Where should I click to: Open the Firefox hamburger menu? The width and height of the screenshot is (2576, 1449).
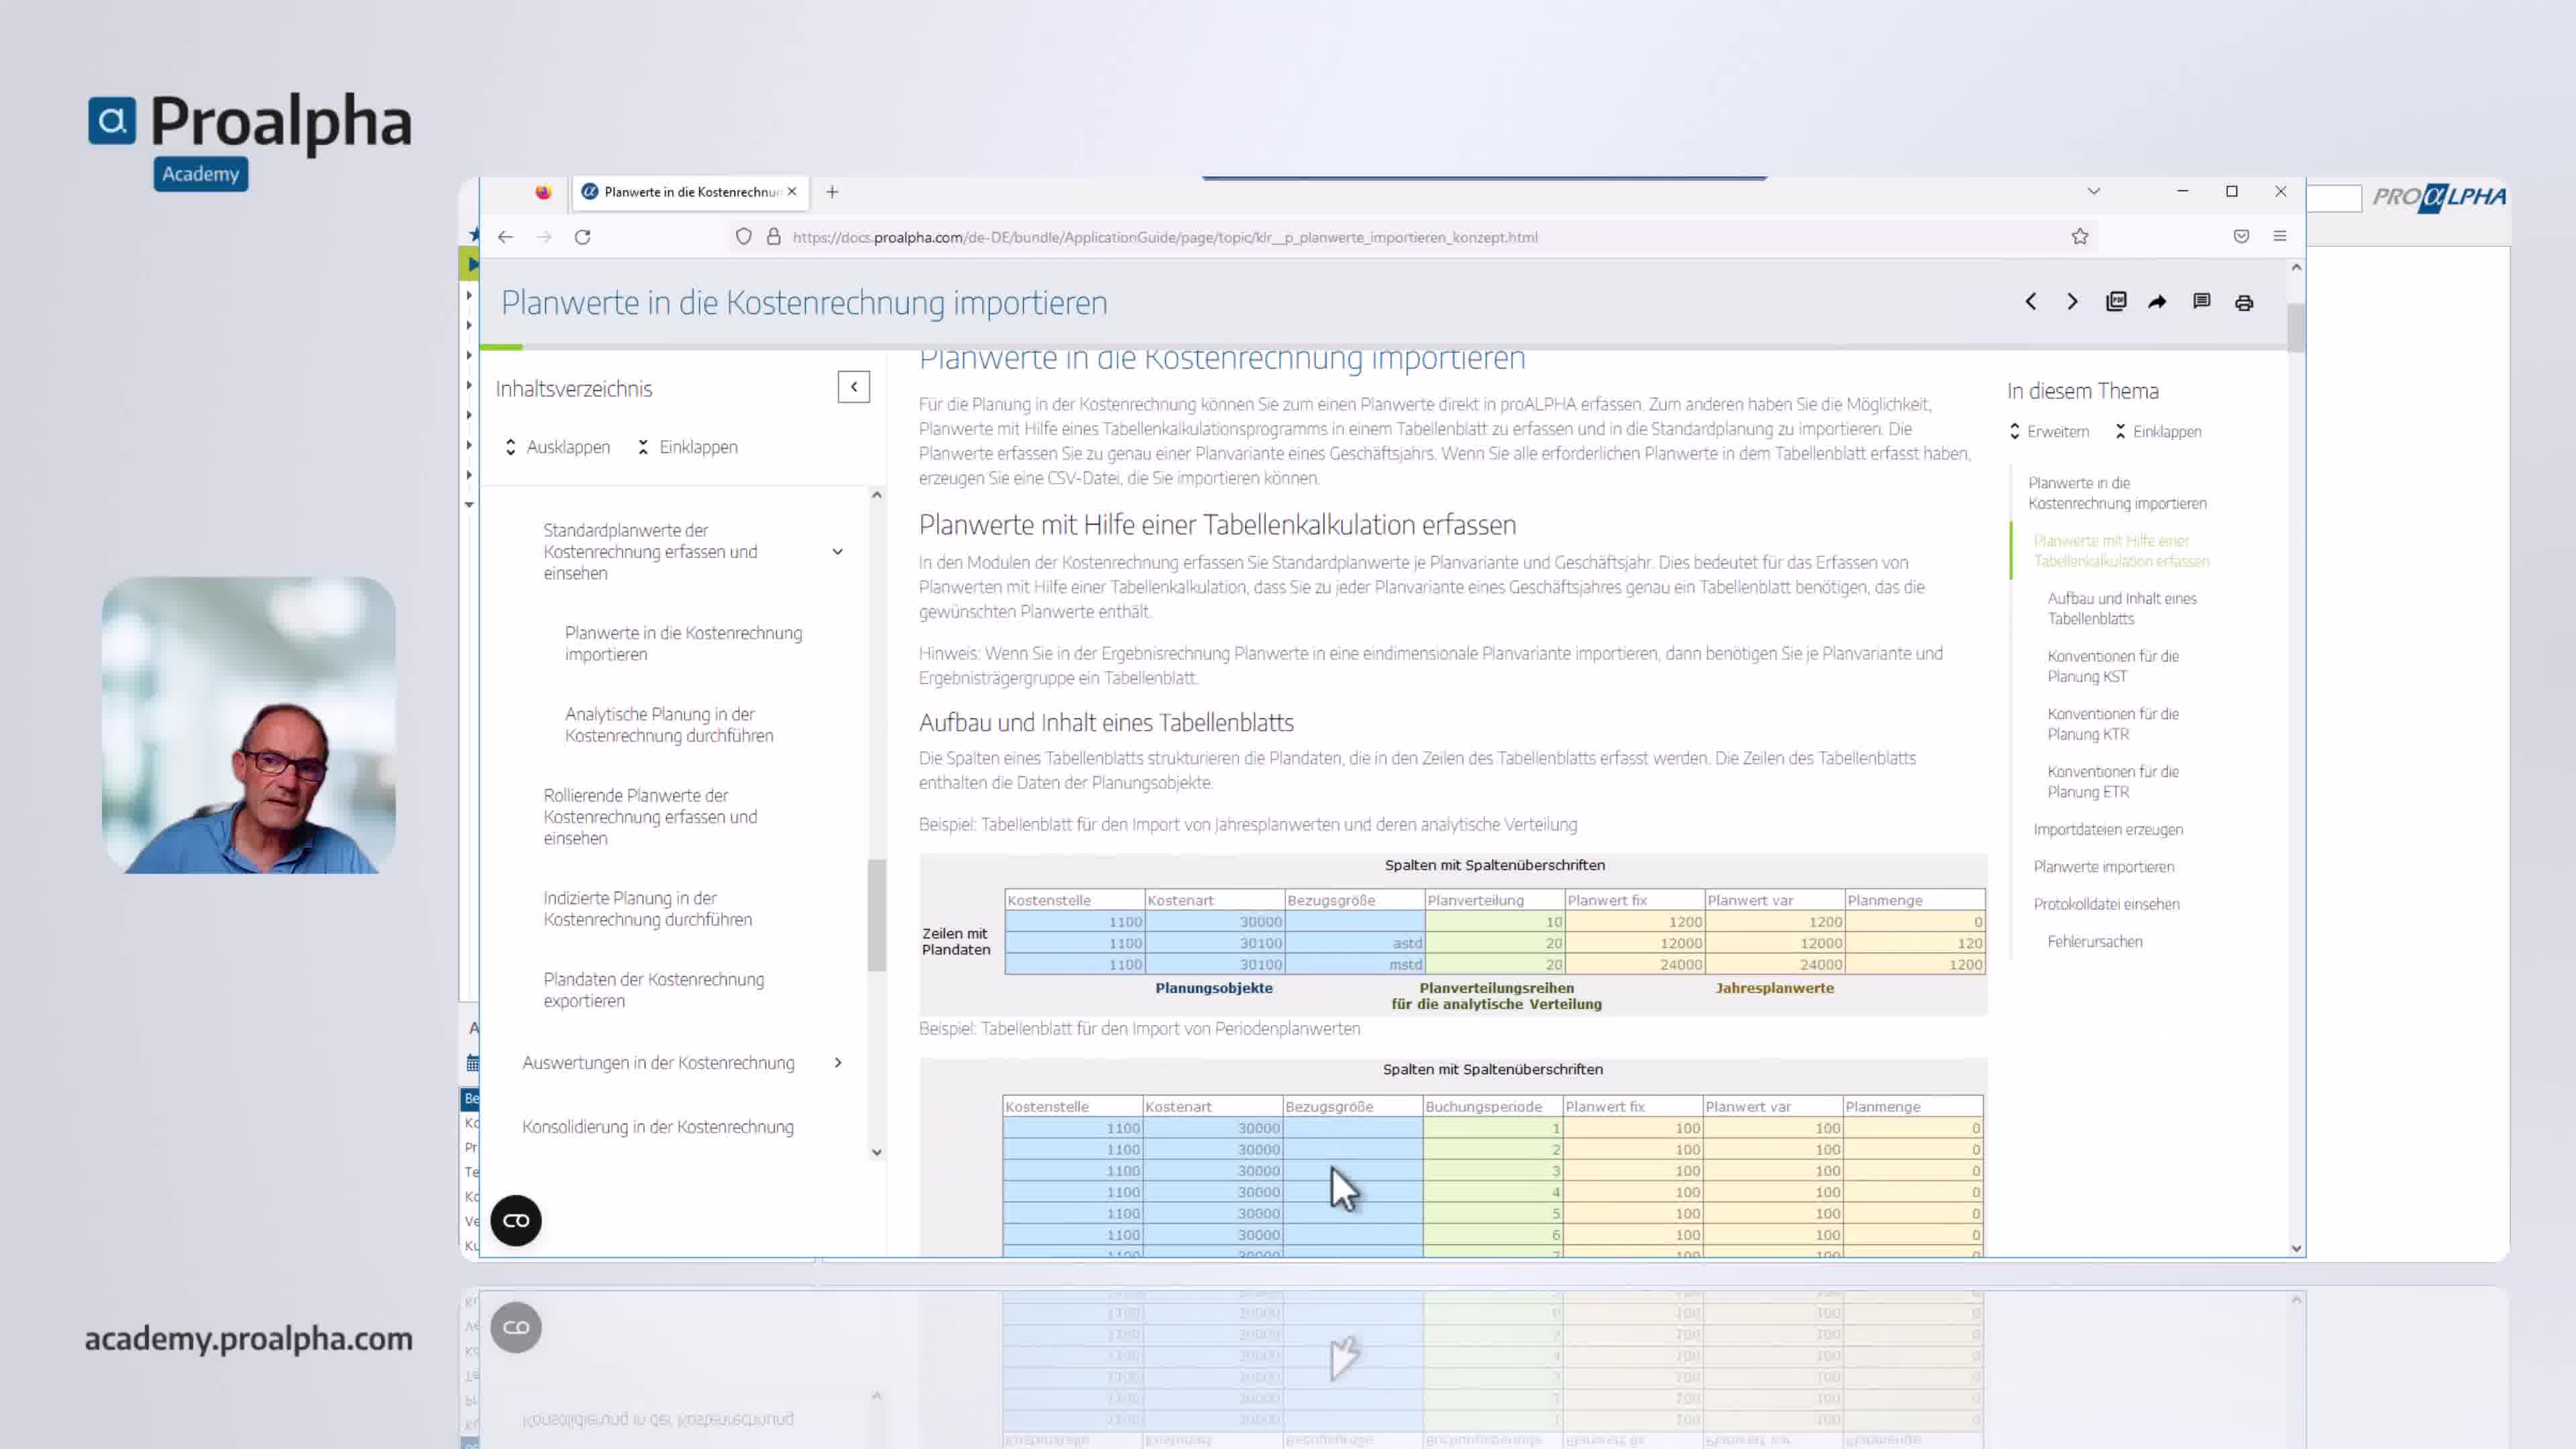2280,237
